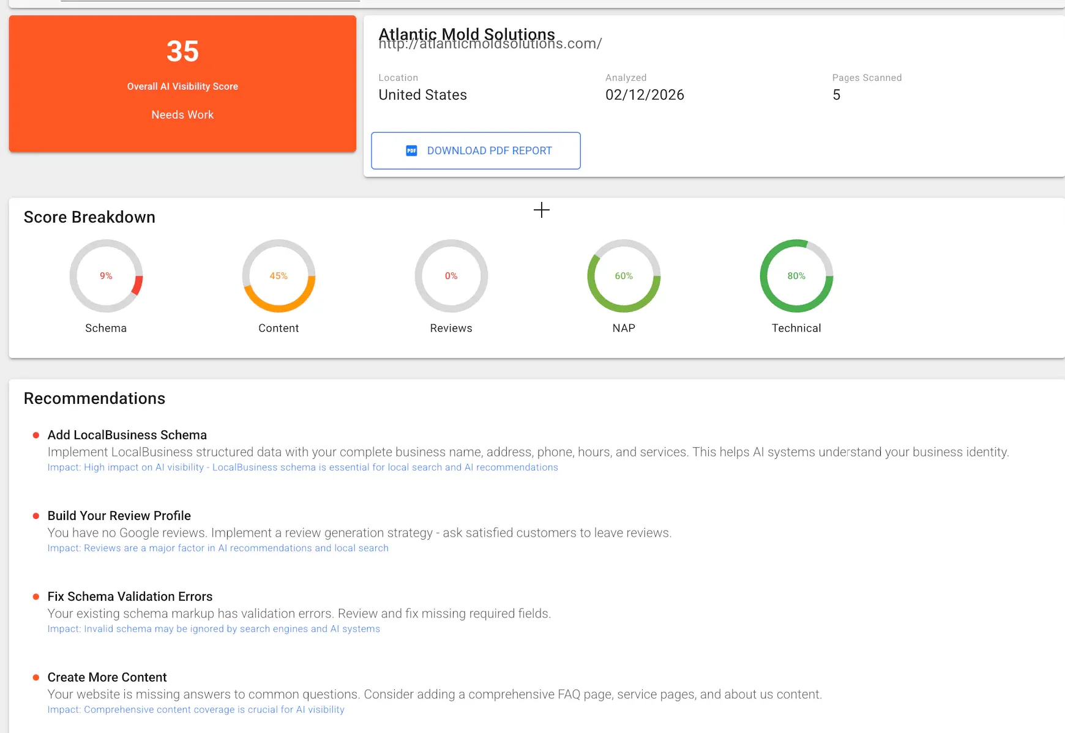1065x733 pixels.
Task: Click the NAP 60% score gauge
Action: [x=624, y=276]
